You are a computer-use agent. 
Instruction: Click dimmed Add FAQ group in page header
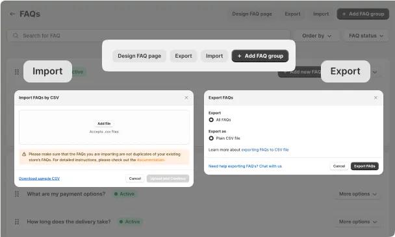pos(363,14)
